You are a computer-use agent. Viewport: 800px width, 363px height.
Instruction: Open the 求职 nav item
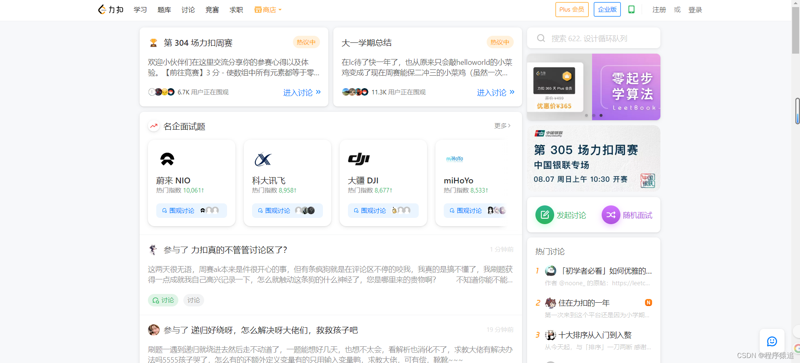236,10
